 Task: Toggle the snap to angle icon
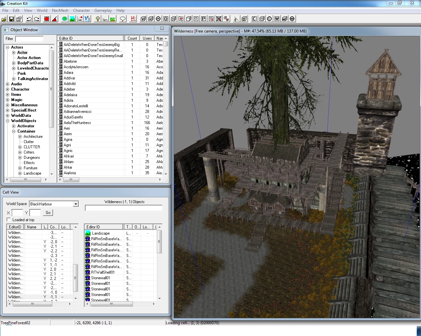(x=54, y=19)
